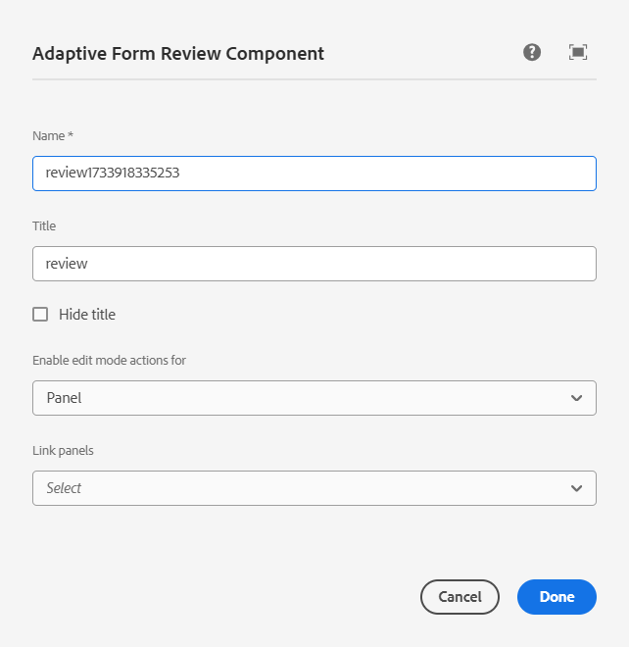Focus the Name input field
The height and width of the screenshot is (647, 629).
point(314,174)
